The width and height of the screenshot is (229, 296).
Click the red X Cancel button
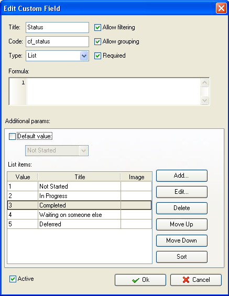pos(196,280)
